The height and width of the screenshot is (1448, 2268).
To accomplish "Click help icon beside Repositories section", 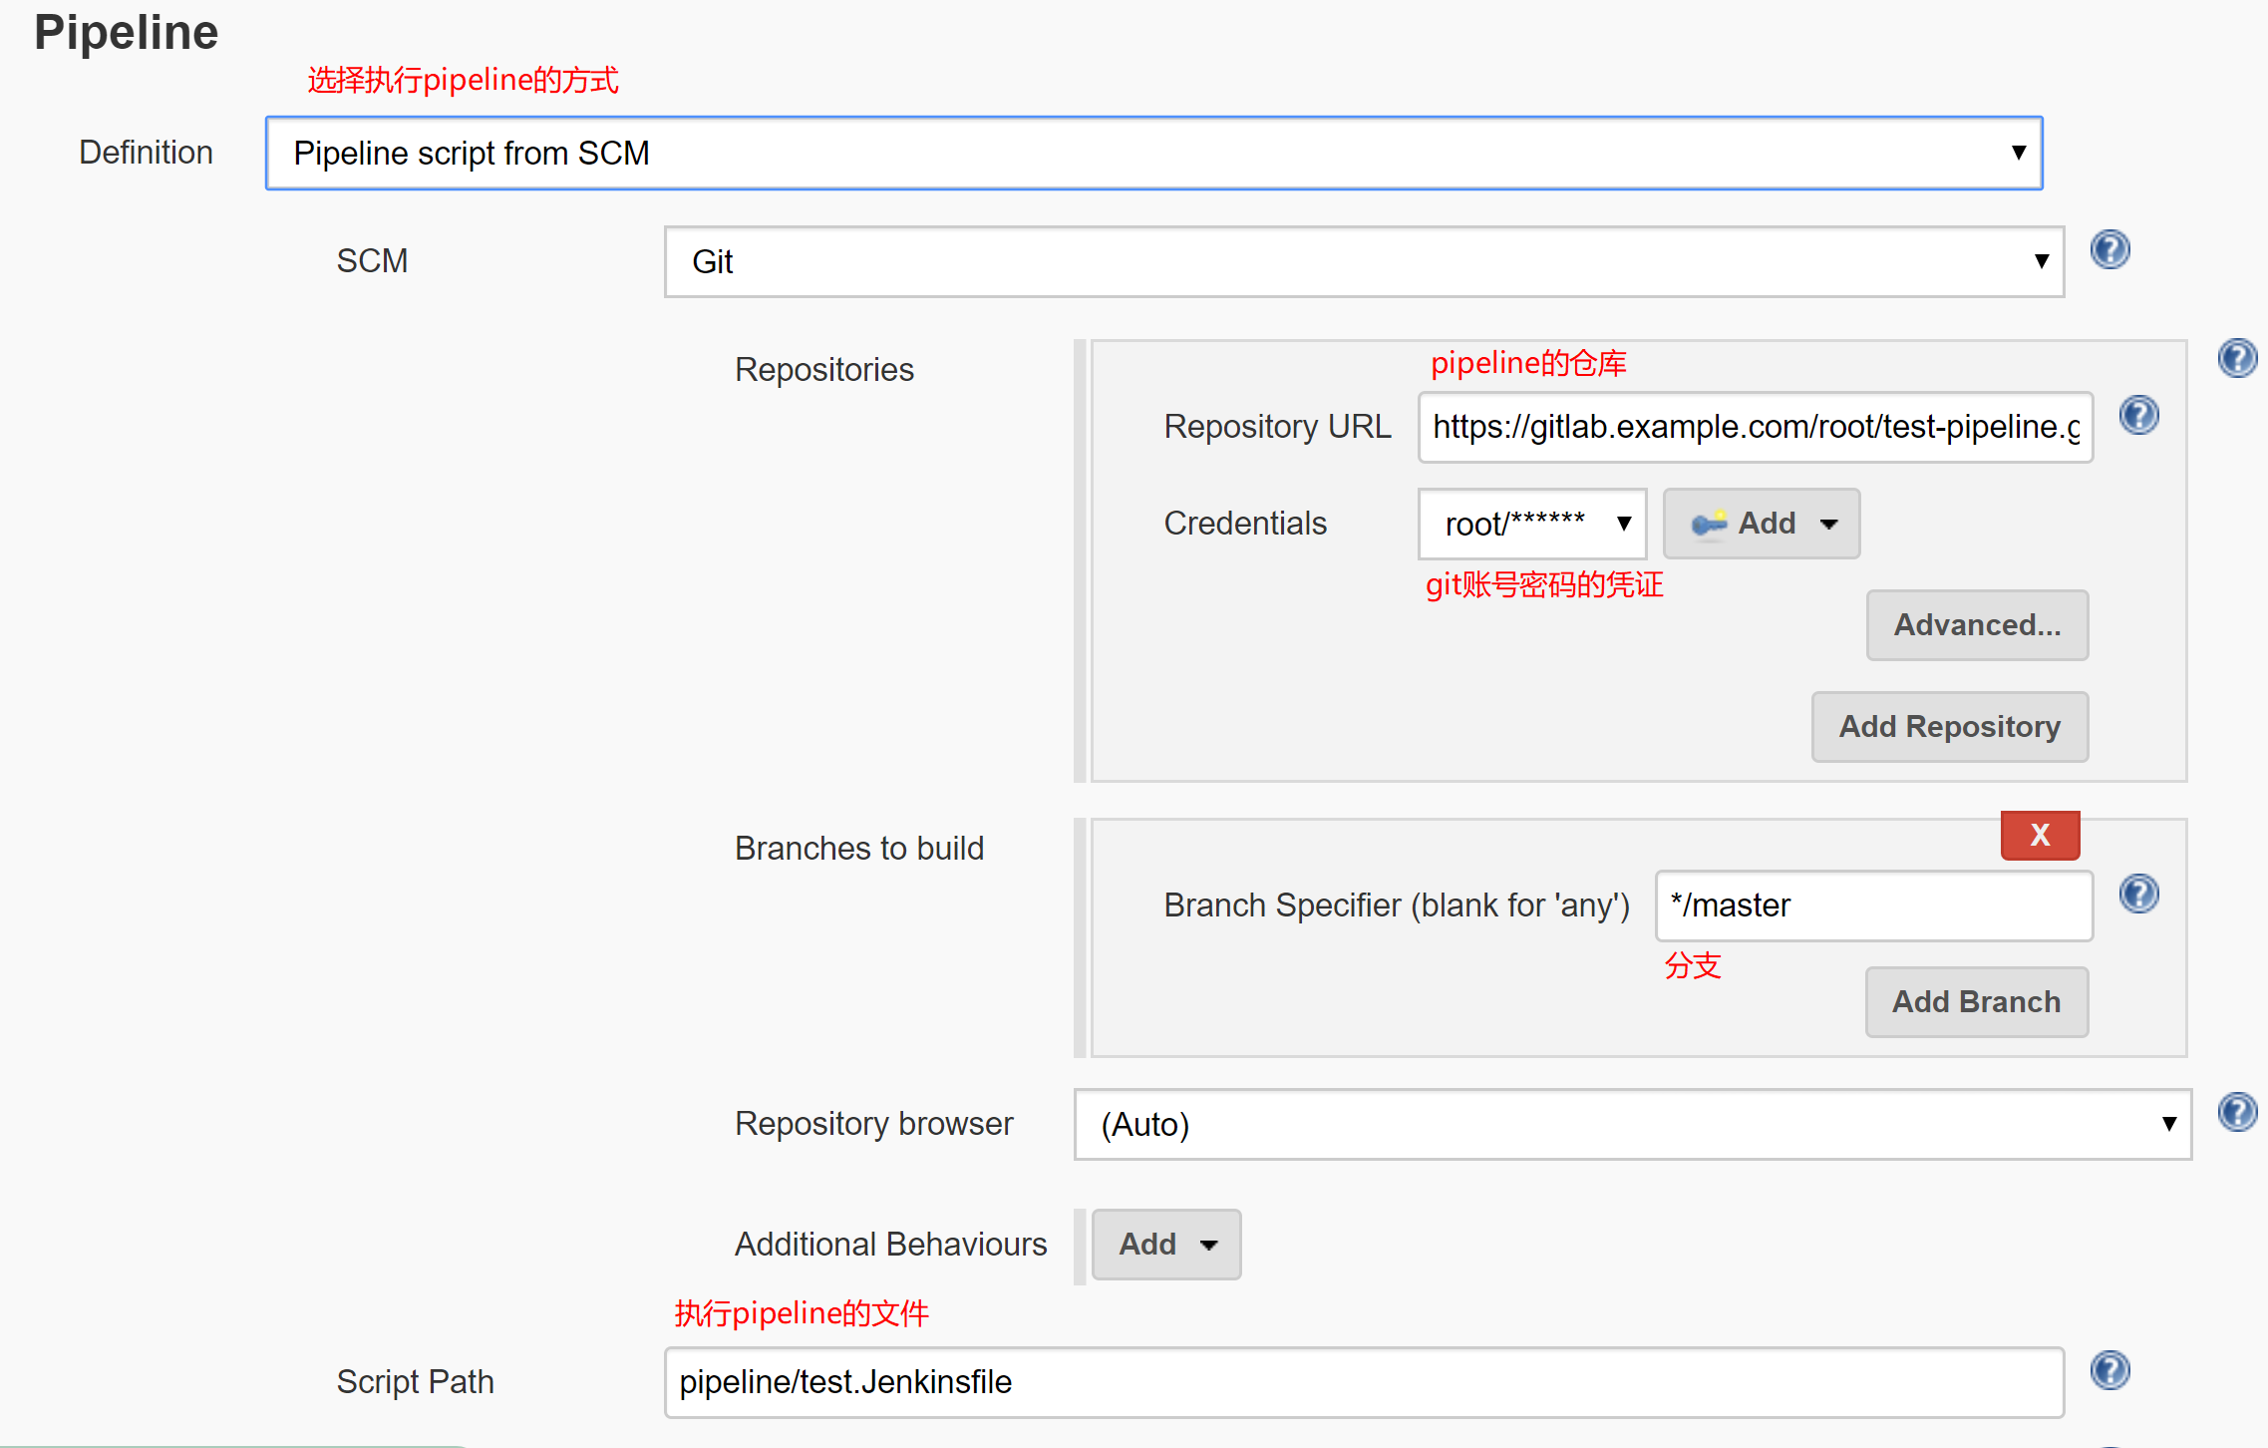I will point(2237,358).
